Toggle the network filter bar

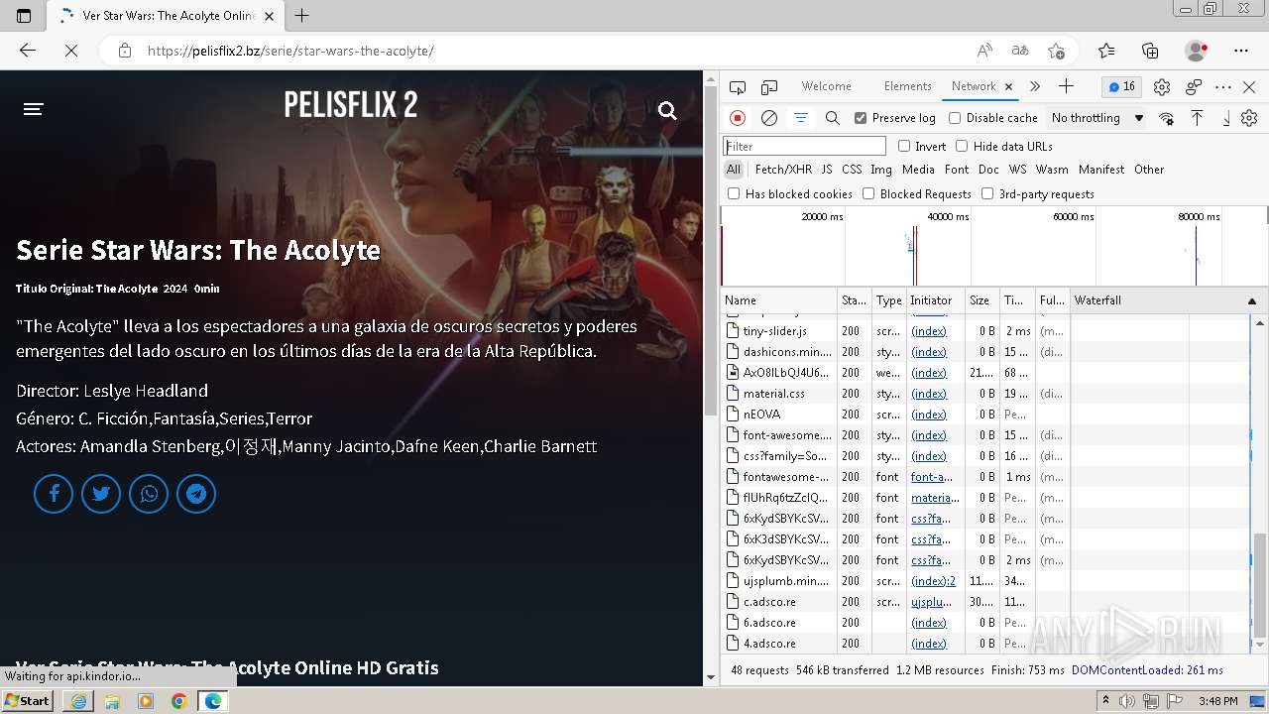pos(801,118)
